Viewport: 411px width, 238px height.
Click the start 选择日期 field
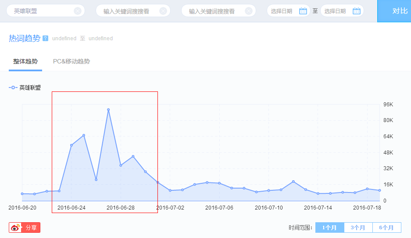tap(288, 11)
